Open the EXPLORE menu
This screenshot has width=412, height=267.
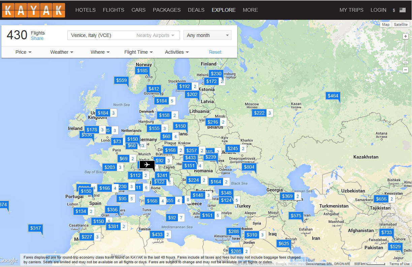[224, 10]
